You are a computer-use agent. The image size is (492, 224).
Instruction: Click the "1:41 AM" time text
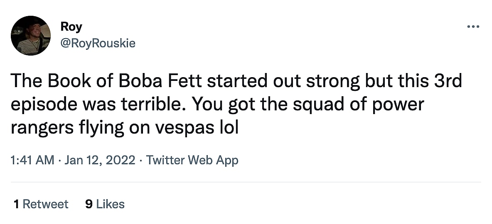[32, 160]
